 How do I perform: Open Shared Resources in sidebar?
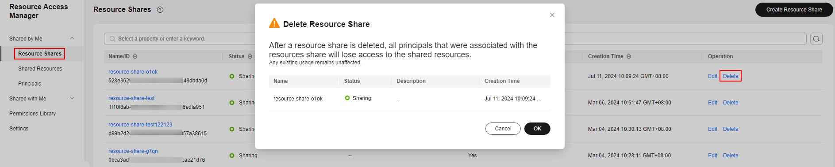tap(40, 69)
